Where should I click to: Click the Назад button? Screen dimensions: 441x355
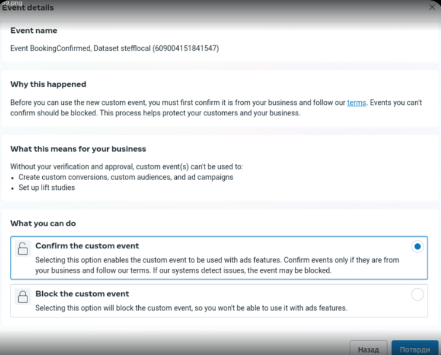(x=368, y=349)
